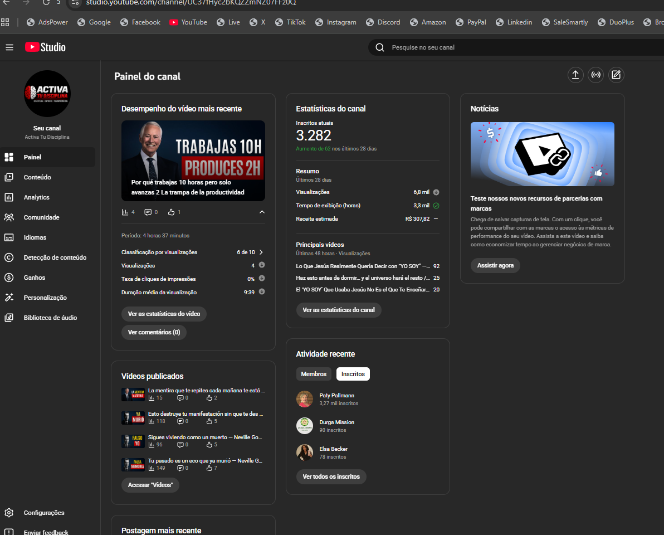Open Conteúdo in the sidebar

(x=37, y=177)
